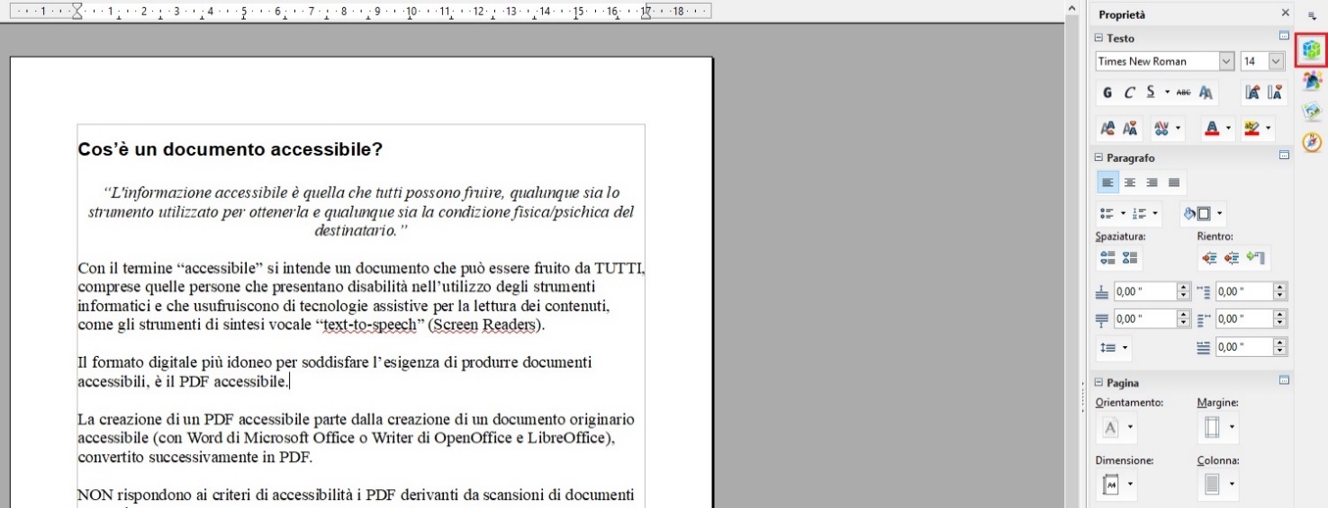
Task: Open sidebar settings menu icon
Action: tap(1312, 15)
